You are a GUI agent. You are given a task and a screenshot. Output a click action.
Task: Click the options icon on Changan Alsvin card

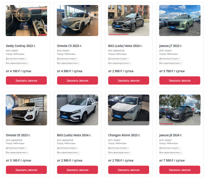(x=128, y=148)
